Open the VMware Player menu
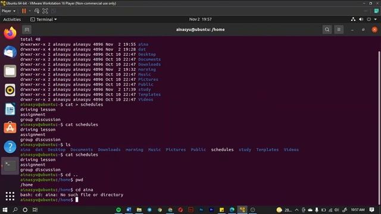 coord(8,11)
